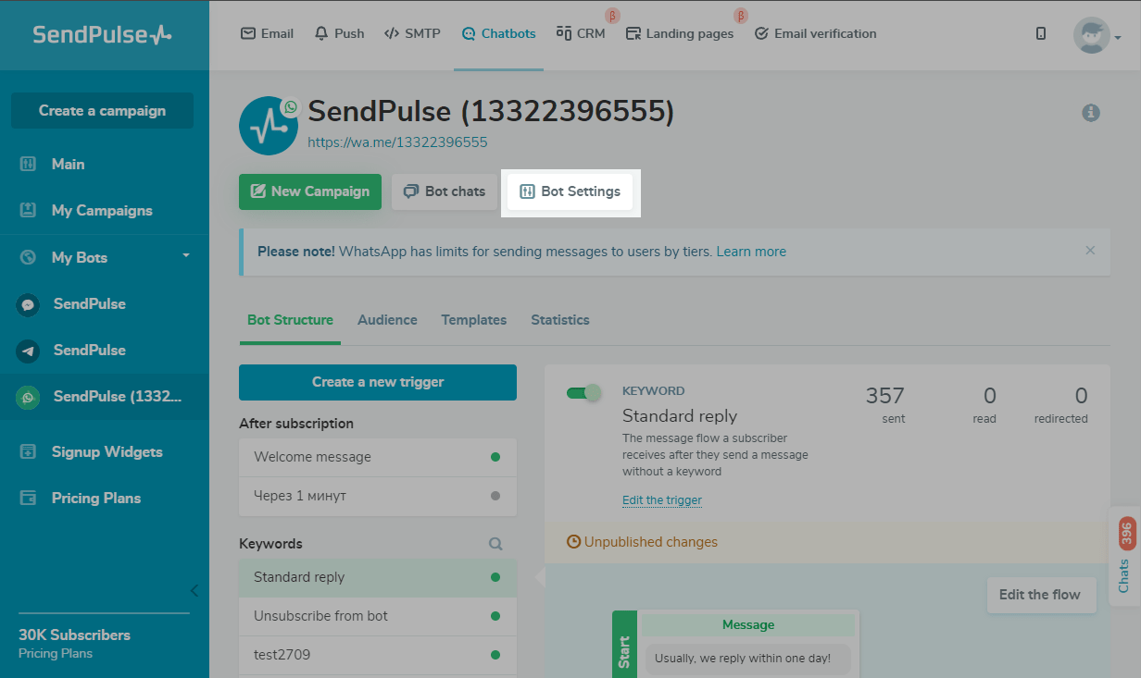Go to CRM in top navigation
Viewport: 1141px width, 678px height.
581,33
